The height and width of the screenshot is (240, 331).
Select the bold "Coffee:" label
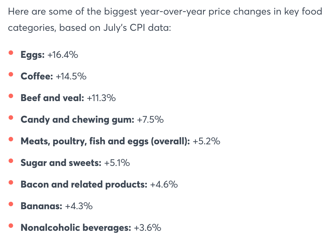click(37, 76)
